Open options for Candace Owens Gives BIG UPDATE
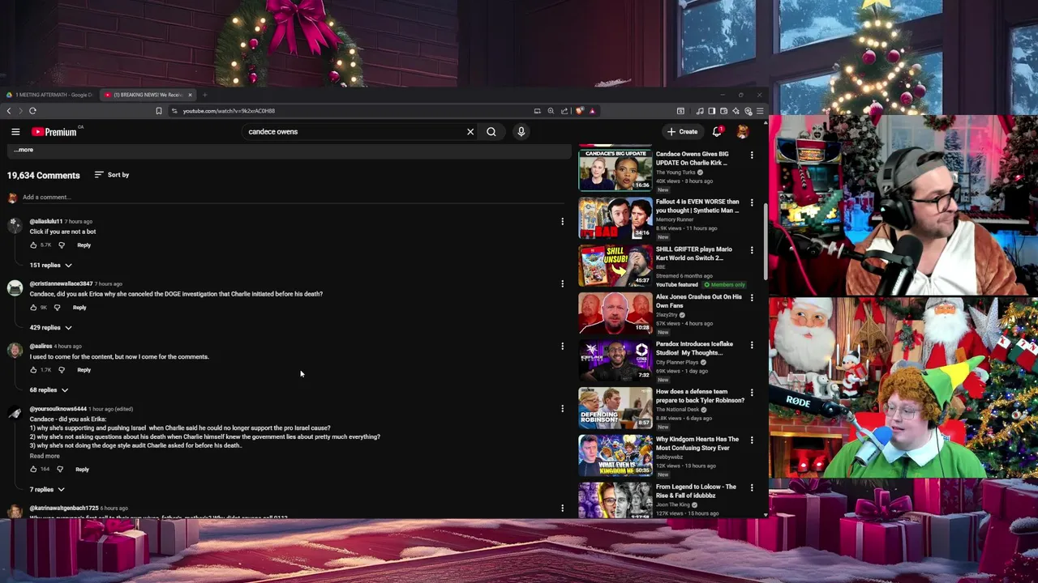Screen dimensions: 1038x583 click(752, 155)
